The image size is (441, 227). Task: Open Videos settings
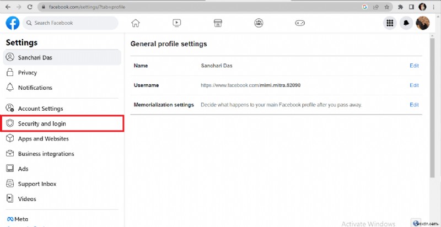coord(62,199)
